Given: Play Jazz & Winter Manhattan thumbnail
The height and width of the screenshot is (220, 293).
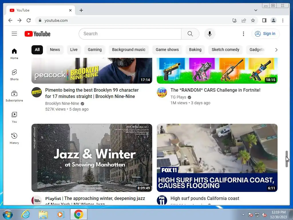Looking at the screenshot, I should 92,158.
